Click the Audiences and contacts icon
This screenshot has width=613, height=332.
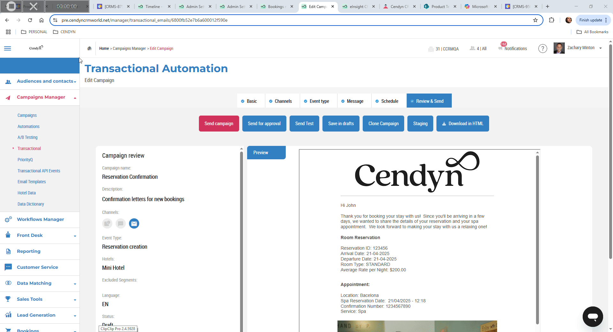(x=8, y=82)
